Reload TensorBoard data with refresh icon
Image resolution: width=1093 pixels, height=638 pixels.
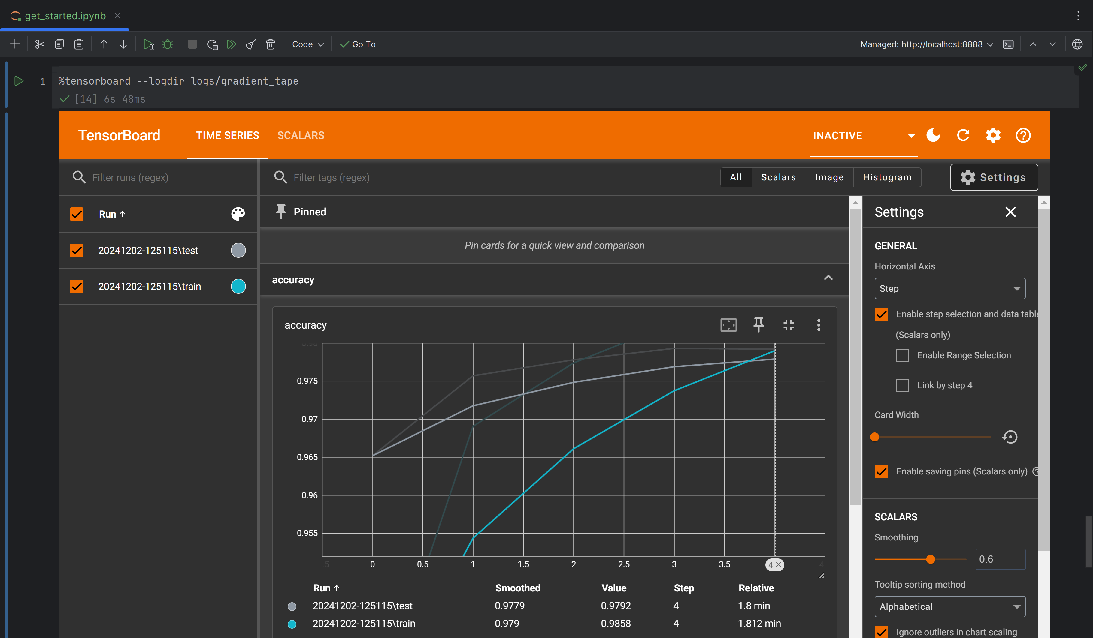coord(963,135)
